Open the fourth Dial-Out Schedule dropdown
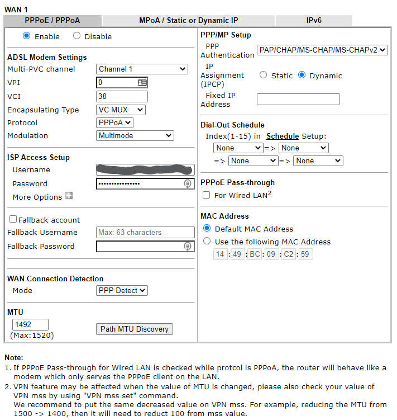 click(318, 161)
